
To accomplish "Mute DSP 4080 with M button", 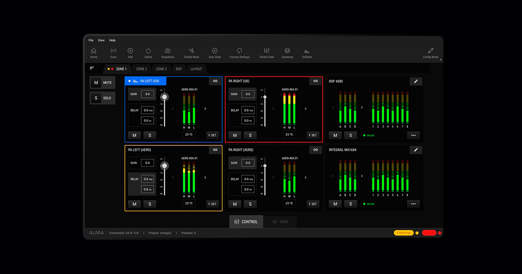I will click(335, 135).
